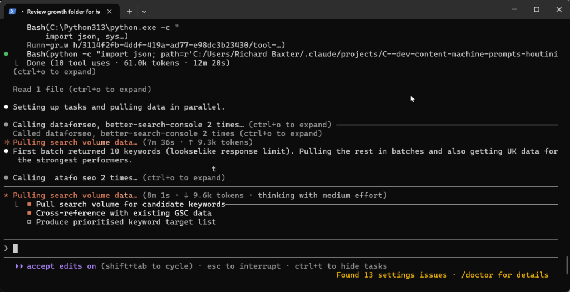570x292 pixels.
Task: Click the white bullet beside Setting up tasks
Action: tap(6, 107)
